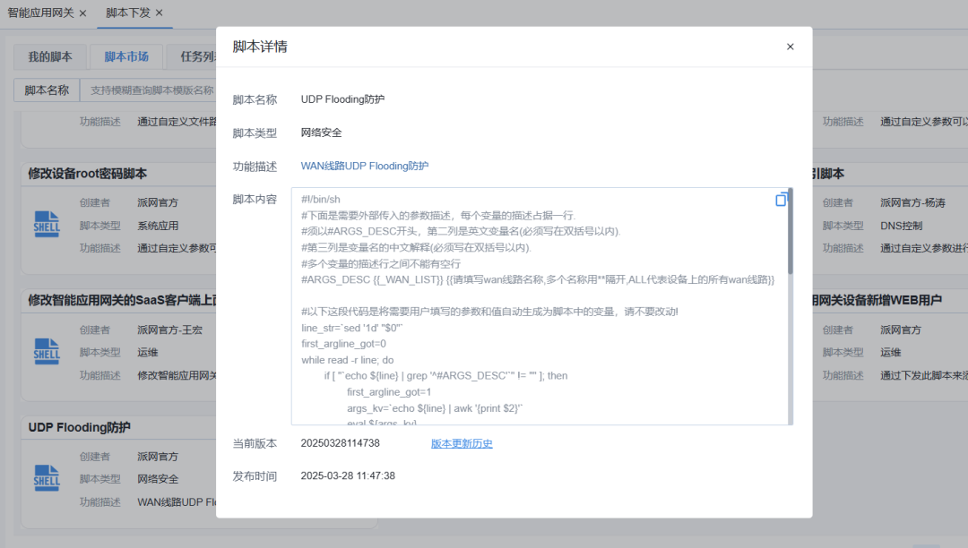View the 版本更新历史 link
This screenshot has height=548, width=968.
click(461, 442)
